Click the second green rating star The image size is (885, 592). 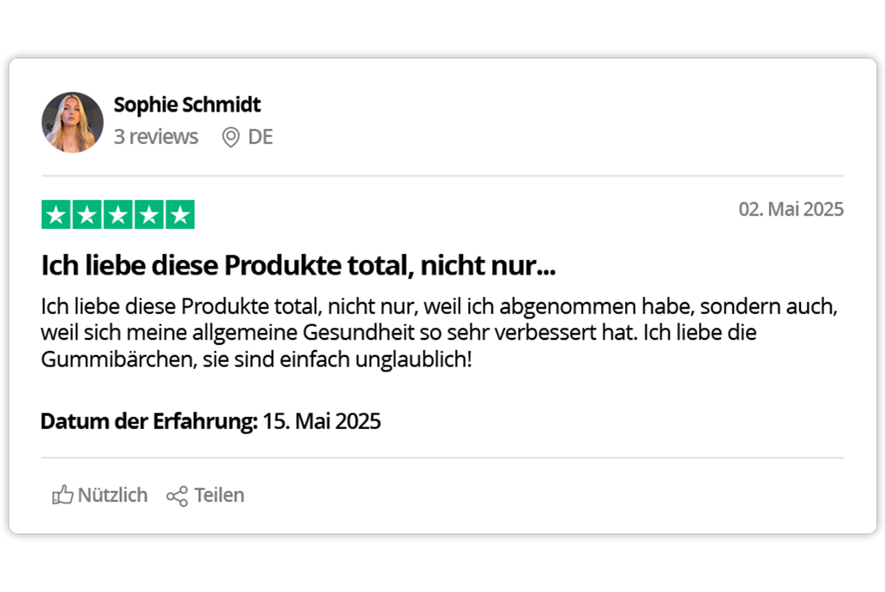[87, 214]
